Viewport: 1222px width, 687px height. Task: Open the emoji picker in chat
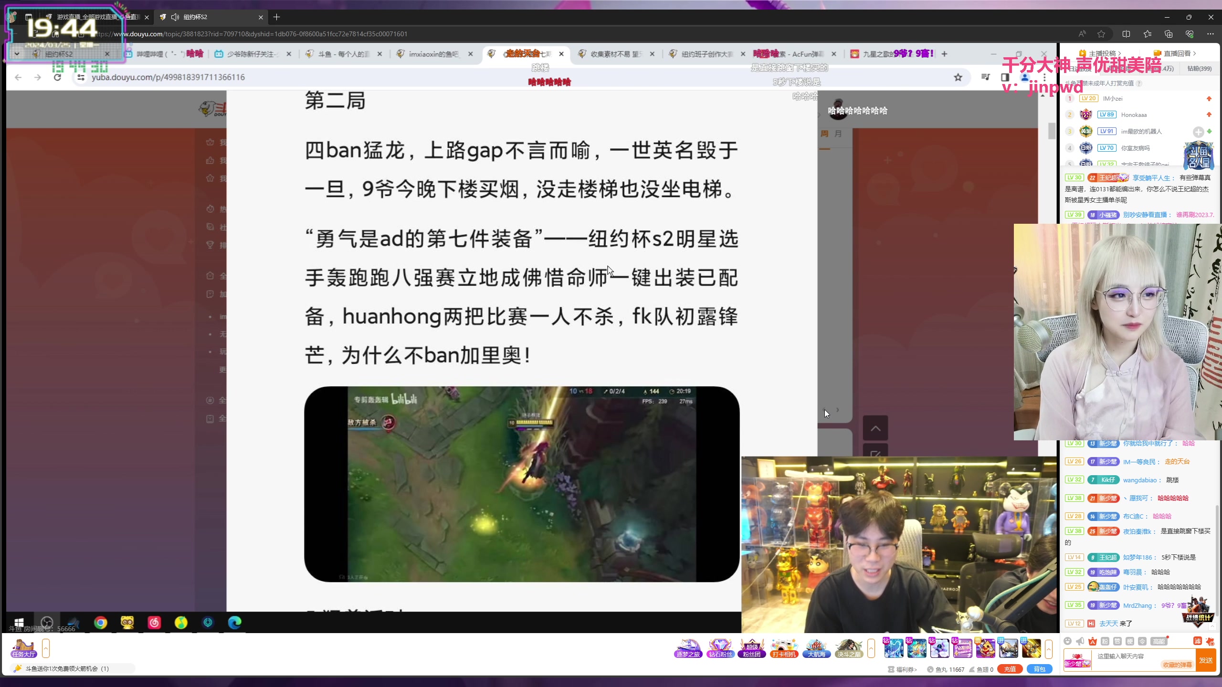click(x=1068, y=641)
